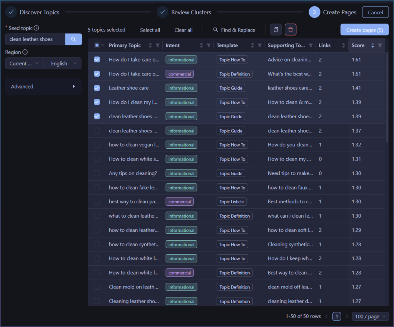394x327 pixels.
Task: Click the info icon next to Seed topic
Action: point(37,28)
